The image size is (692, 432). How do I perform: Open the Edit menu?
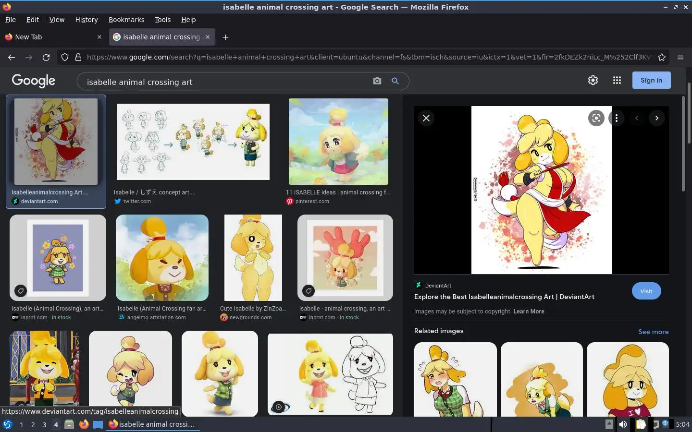pos(33,20)
